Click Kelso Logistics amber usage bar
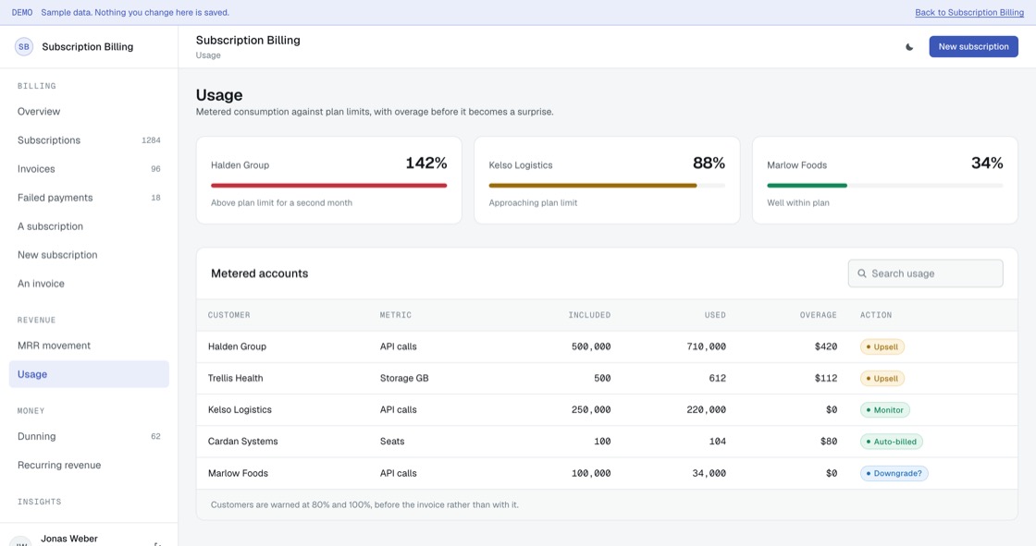The image size is (1036, 546). (x=593, y=186)
